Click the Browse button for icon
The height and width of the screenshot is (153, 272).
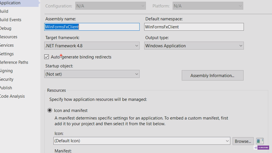click(x=243, y=141)
